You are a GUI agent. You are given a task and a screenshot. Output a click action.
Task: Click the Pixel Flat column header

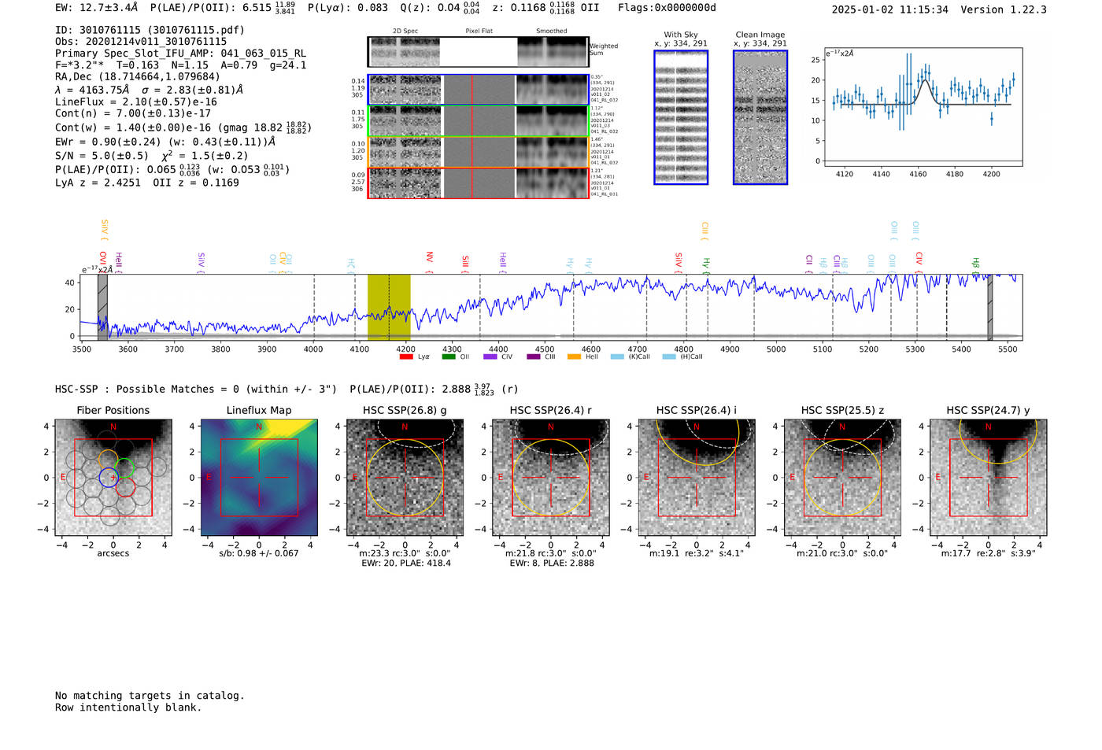[479, 31]
